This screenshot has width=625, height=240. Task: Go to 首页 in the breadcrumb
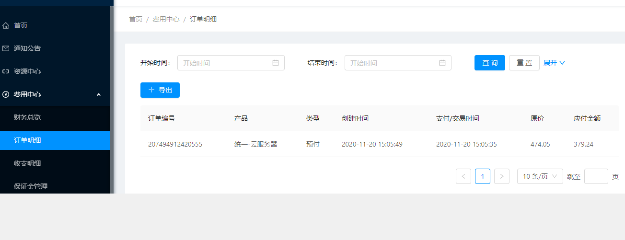136,19
